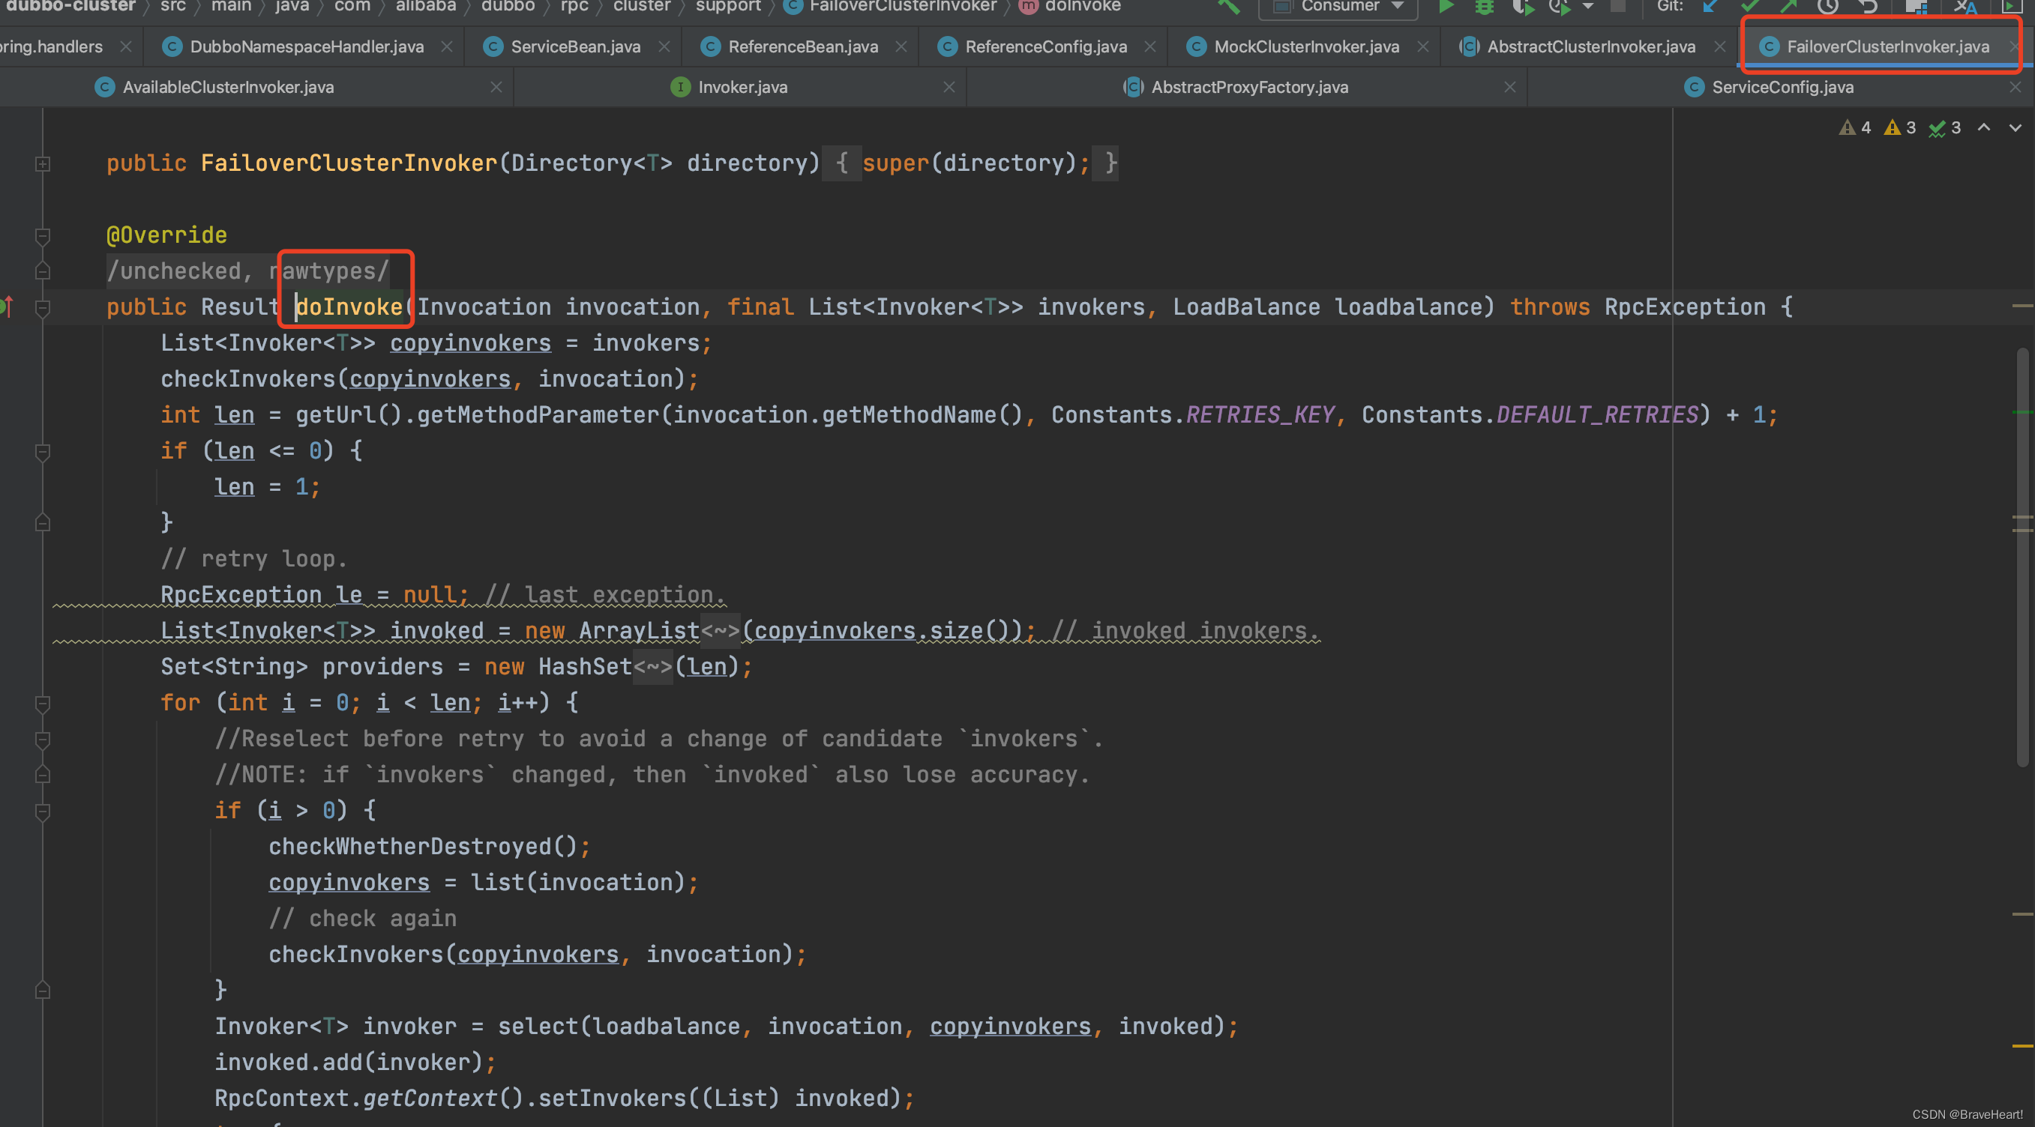
Task: Click the Run Anything icon at far right
Action: point(2011,6)
